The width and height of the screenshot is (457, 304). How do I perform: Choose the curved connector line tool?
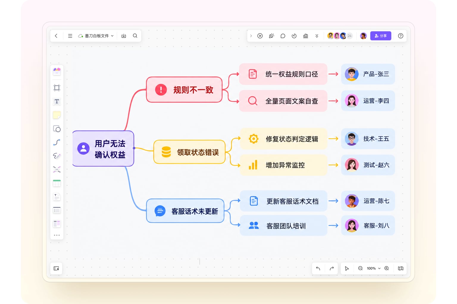57,142
